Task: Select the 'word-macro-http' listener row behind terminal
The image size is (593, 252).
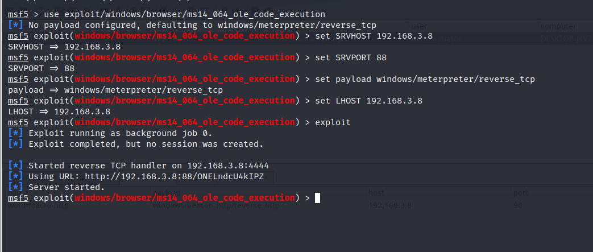Action: pyautogui.click(x=38, y=205)
